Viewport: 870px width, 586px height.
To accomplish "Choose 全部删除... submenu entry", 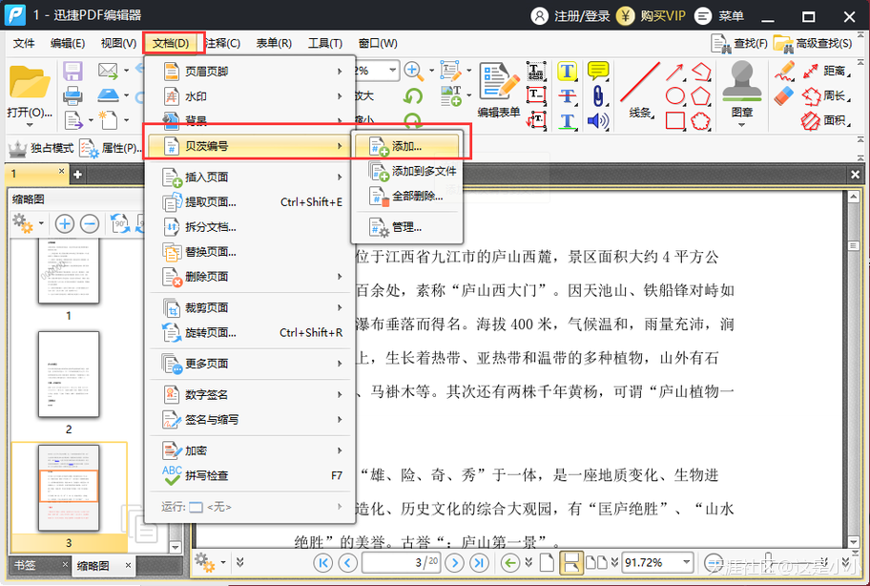I will (x=406, y=196).
